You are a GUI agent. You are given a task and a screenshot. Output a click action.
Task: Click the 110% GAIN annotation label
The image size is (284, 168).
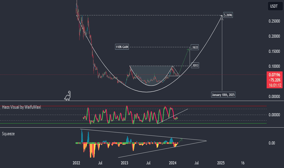tap(122, 47)
